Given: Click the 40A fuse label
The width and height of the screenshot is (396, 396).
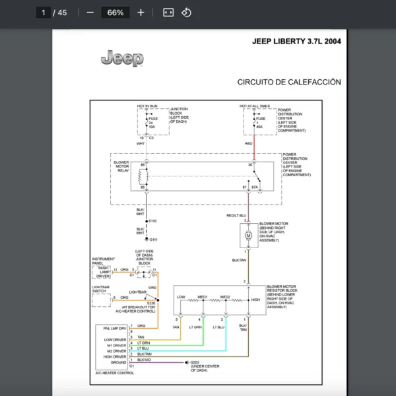Looking at the screenshot, I should (259, 127).
